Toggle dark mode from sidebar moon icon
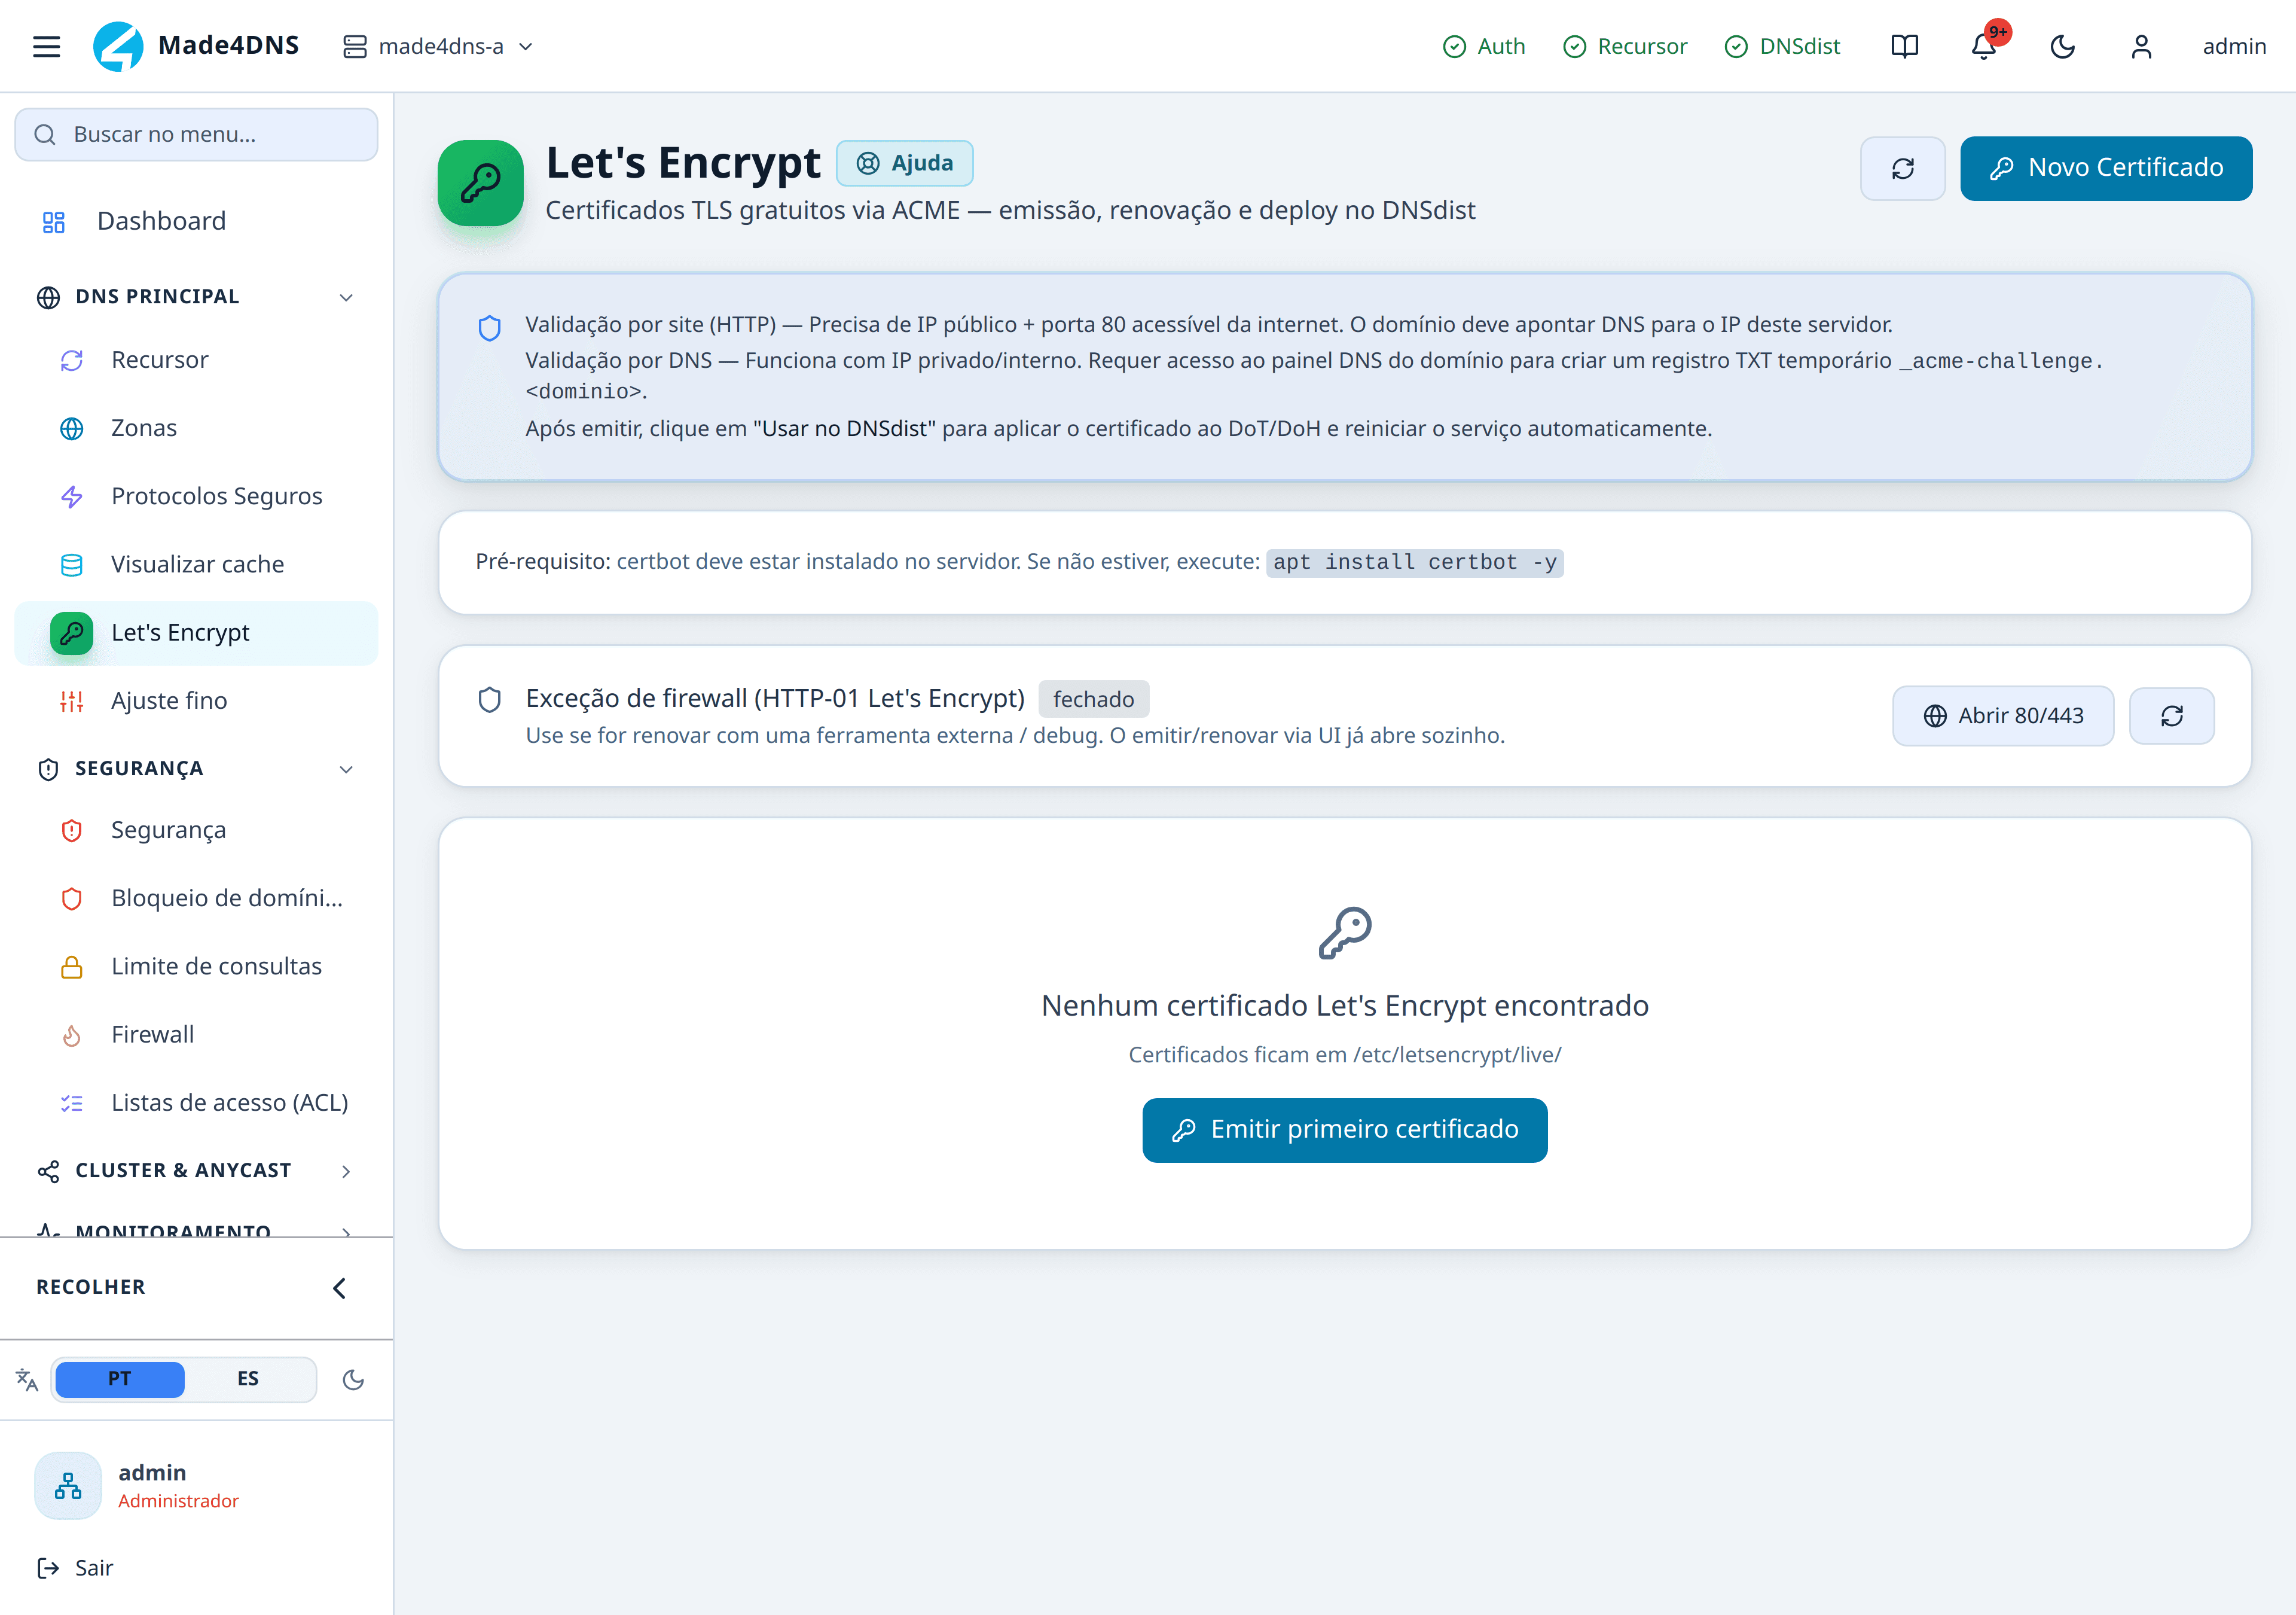2296x1615 pixels. click(x=353, y=1380)
